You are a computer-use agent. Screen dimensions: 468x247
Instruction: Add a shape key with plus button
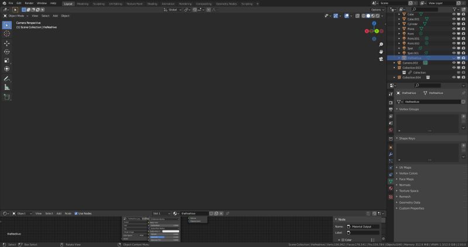click(x=463, y=145)
